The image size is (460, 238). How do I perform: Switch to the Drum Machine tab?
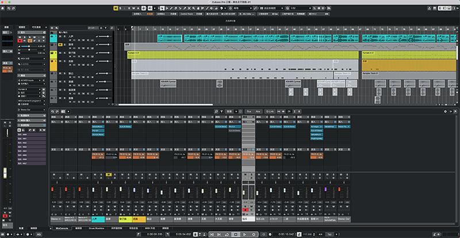96,228
